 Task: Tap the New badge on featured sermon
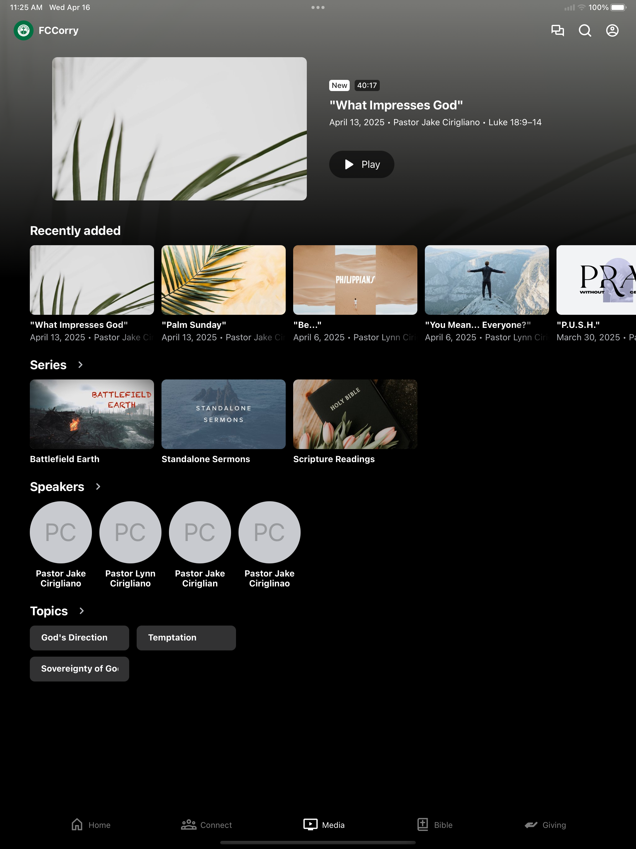coord(339,85)
